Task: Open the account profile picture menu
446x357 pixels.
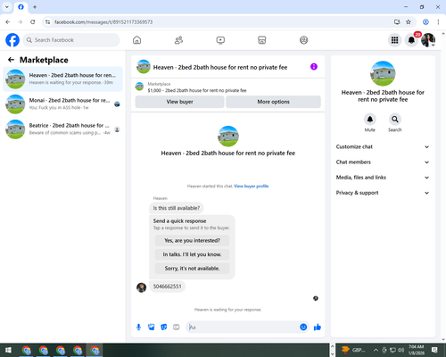Action: tap(428, 40)
